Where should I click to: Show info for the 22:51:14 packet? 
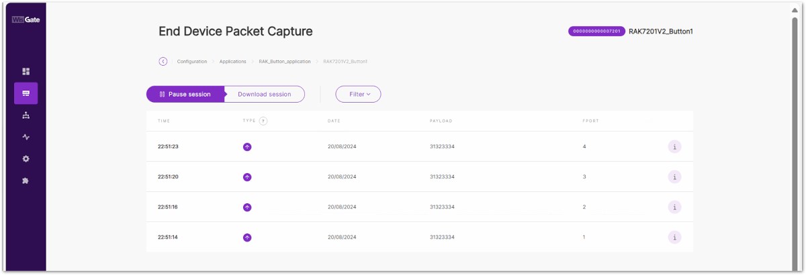click(x=674, y=237)
